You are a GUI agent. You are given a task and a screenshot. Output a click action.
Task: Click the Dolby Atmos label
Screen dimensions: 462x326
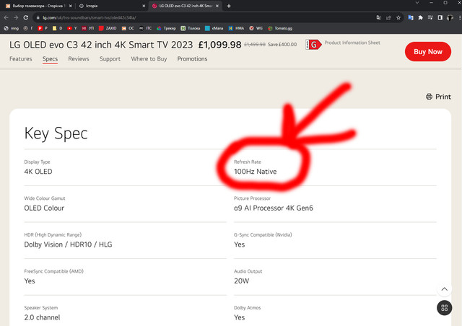pos(247,308)
